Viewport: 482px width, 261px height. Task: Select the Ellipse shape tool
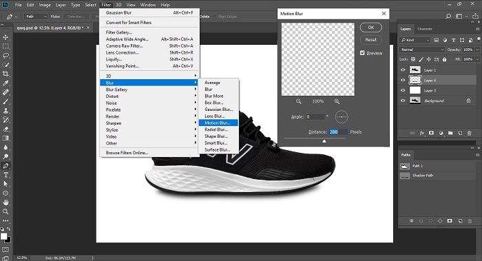6,194
